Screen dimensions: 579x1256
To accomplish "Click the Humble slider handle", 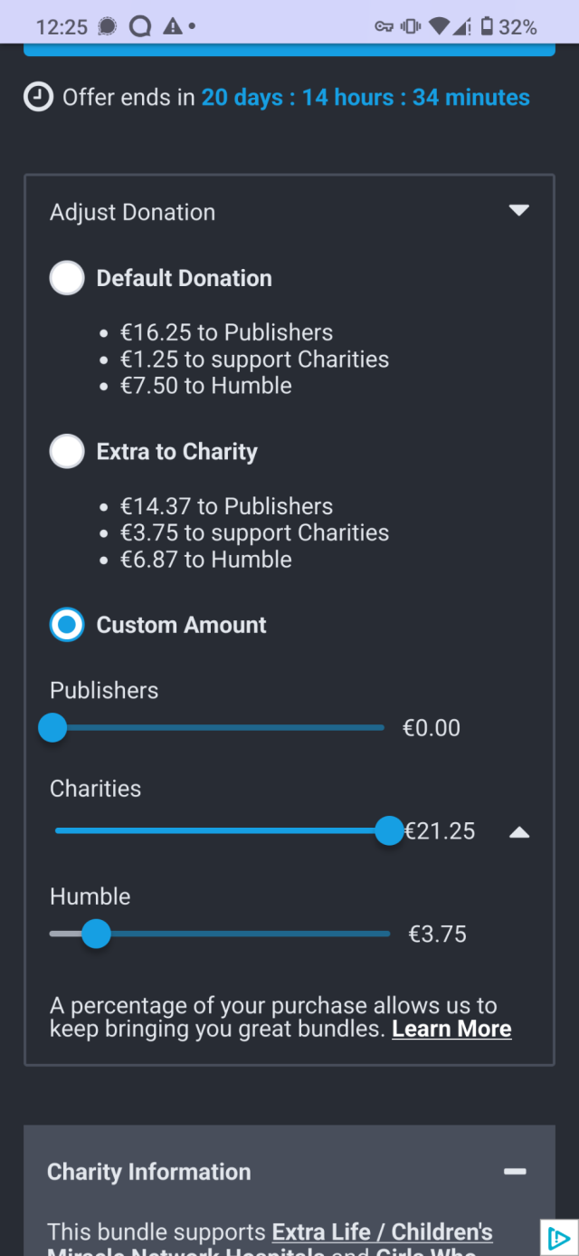I will tap(96, 934).
